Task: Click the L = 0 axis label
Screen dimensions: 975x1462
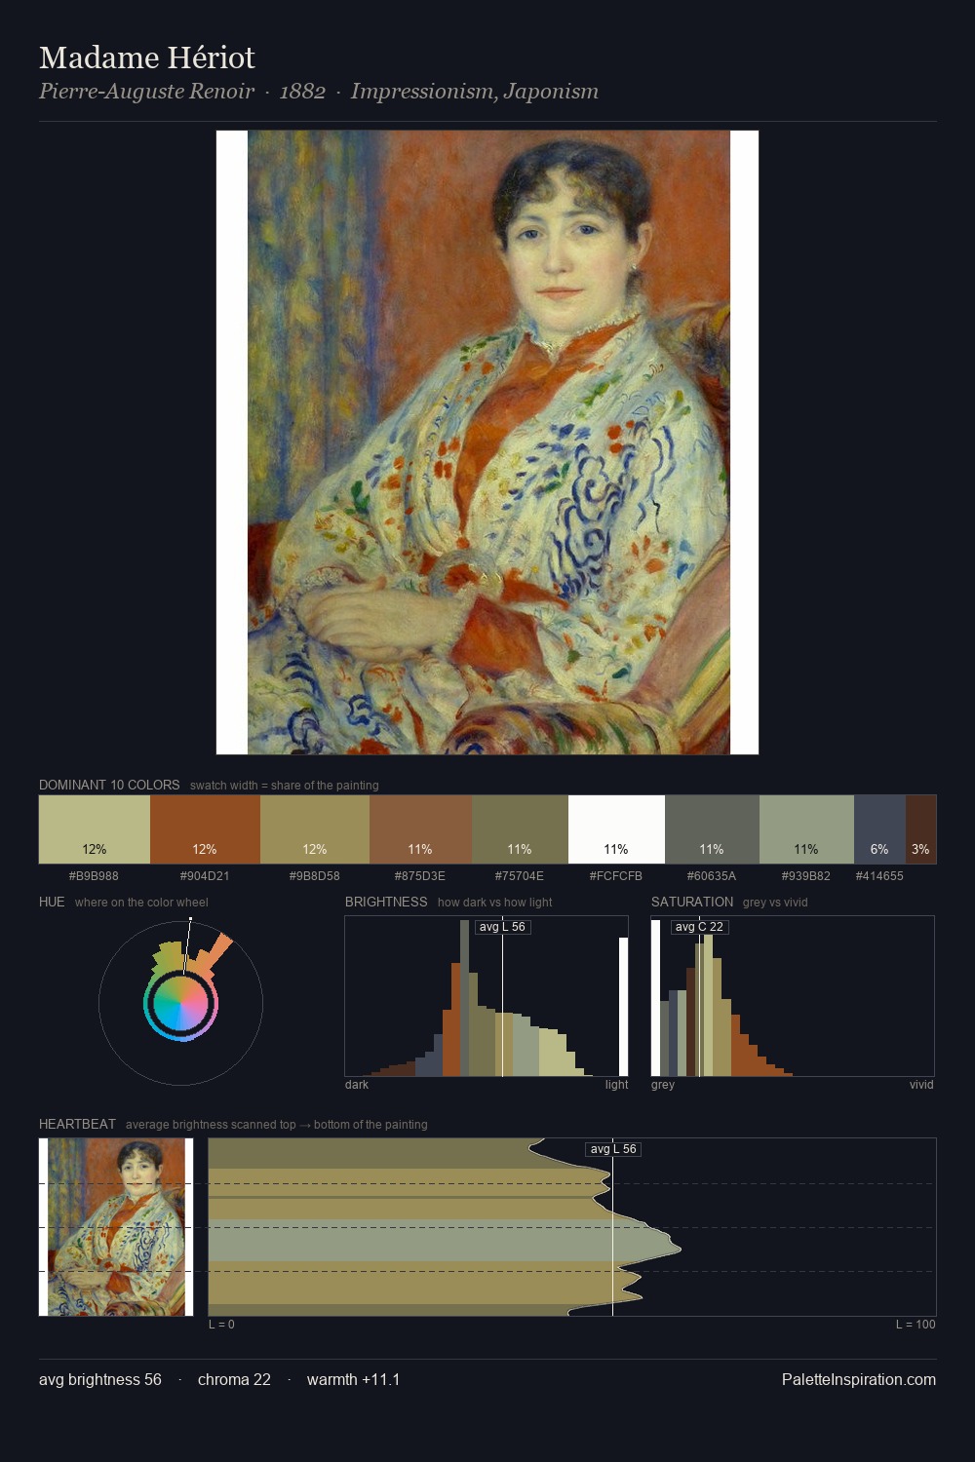Action: pyautogui.click(x=221, y=1325)
